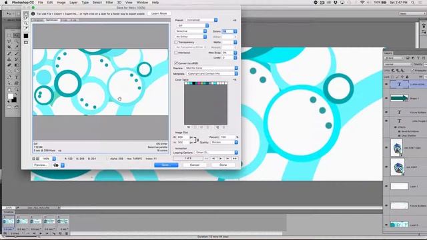
Task: Toggle visibility of the Bevel & Emboss effect
Action: (399, 131)
